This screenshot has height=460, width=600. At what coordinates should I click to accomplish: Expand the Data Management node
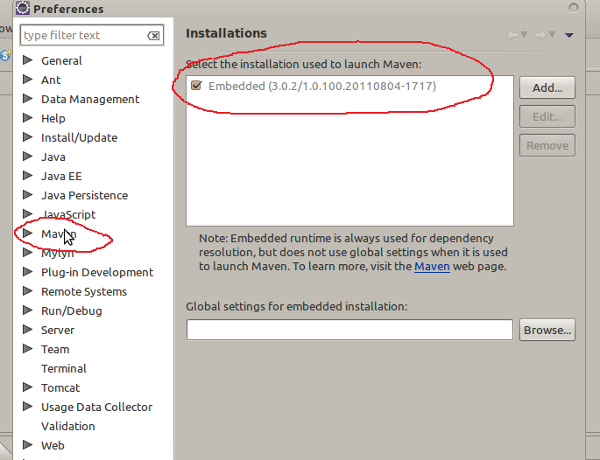click(27, 99)
